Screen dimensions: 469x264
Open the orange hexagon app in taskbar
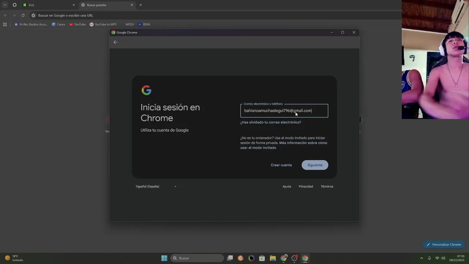[241, 258]
